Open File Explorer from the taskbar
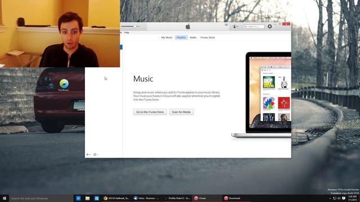 pos(88,198)
